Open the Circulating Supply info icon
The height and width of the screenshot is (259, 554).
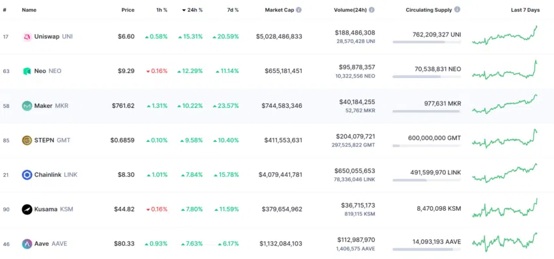pyautogui.click(x=457, y=10)
